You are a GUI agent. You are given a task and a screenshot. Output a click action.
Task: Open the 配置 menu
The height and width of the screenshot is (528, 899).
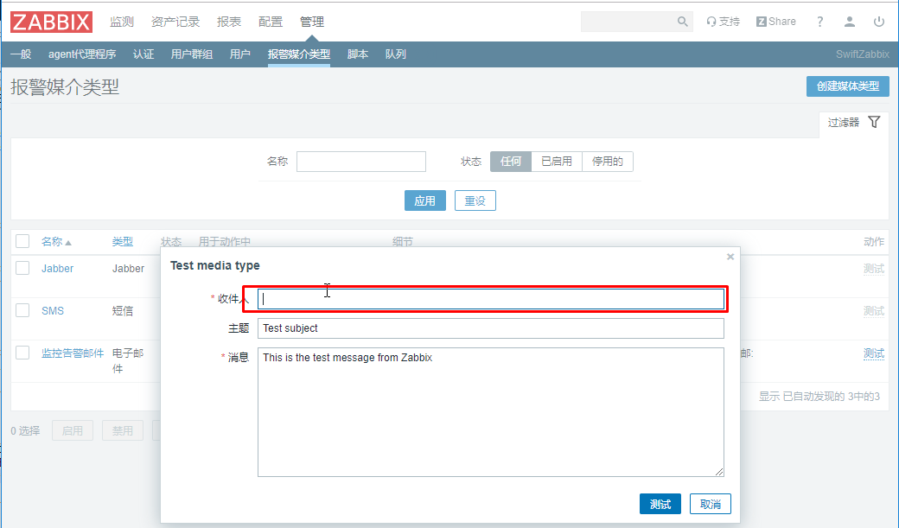(x=271, y=22)
